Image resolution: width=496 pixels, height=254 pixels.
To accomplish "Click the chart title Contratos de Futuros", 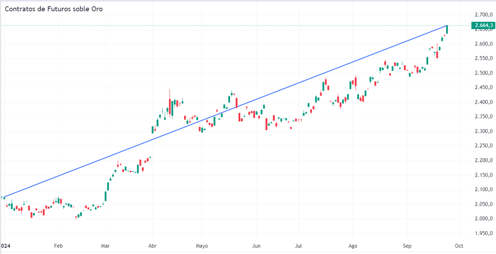I will (54, 9).
